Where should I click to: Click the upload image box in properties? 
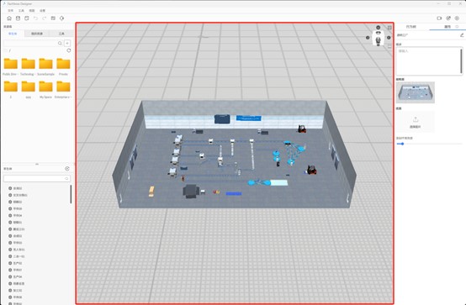click(416, 122)
